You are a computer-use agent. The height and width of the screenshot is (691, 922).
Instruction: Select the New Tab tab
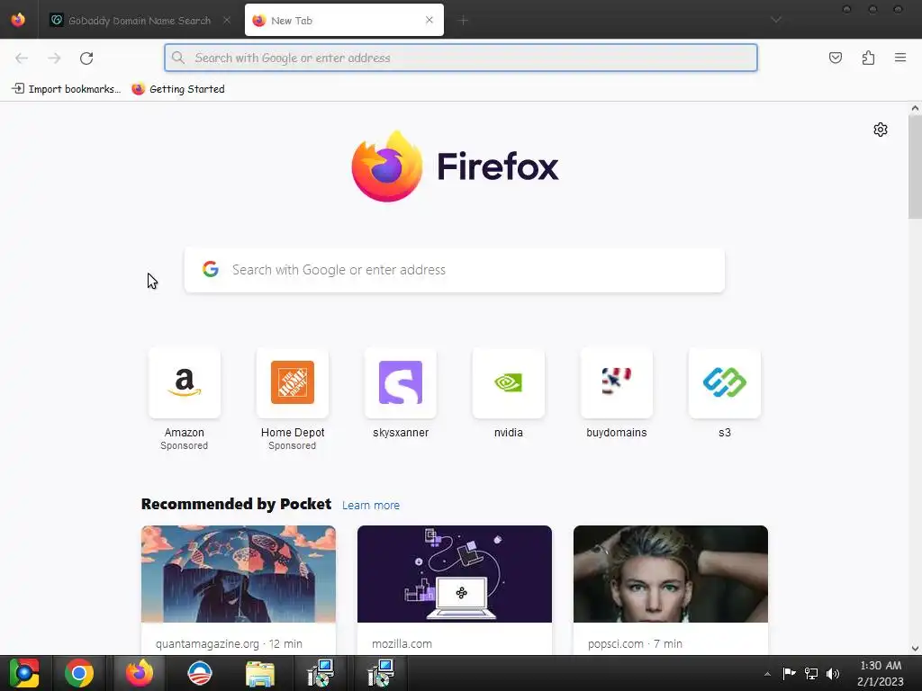pyautogui.click(x=344, y=21)
